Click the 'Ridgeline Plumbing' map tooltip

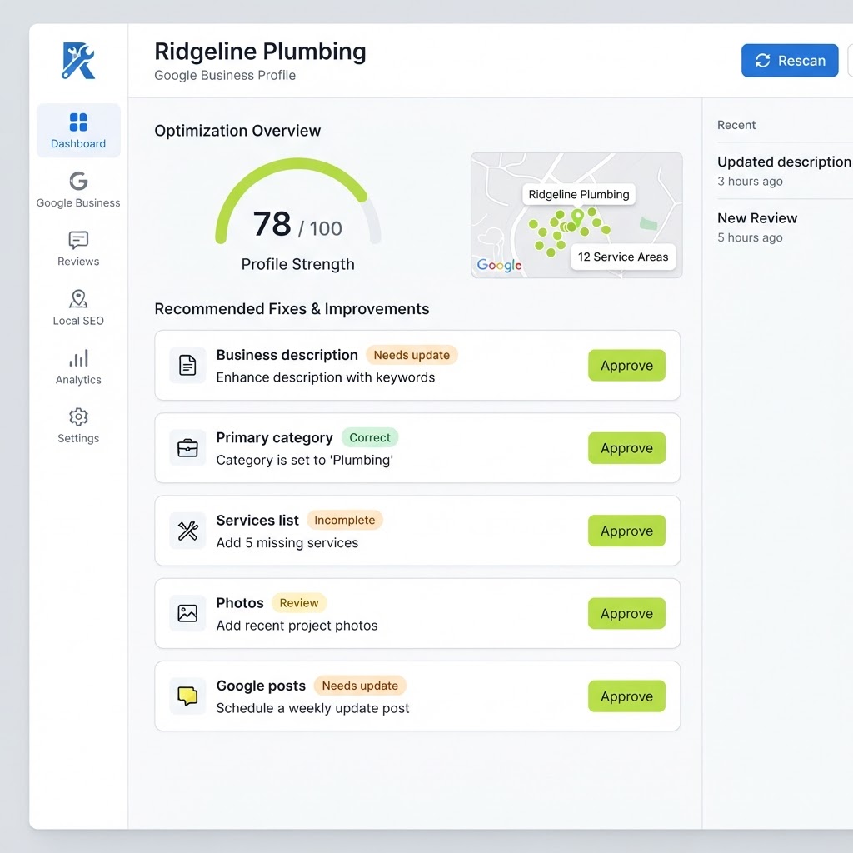(579, 194)
